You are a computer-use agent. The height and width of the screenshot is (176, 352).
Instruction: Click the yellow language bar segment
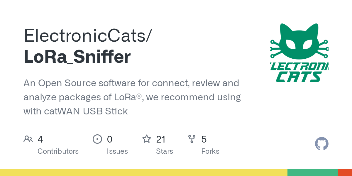point(144,172)
